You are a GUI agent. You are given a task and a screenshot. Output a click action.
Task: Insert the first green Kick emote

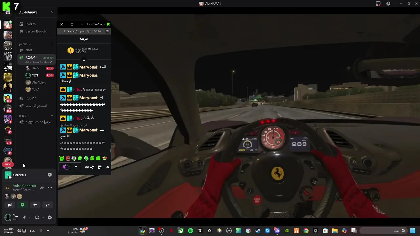(x=62, y=158)
